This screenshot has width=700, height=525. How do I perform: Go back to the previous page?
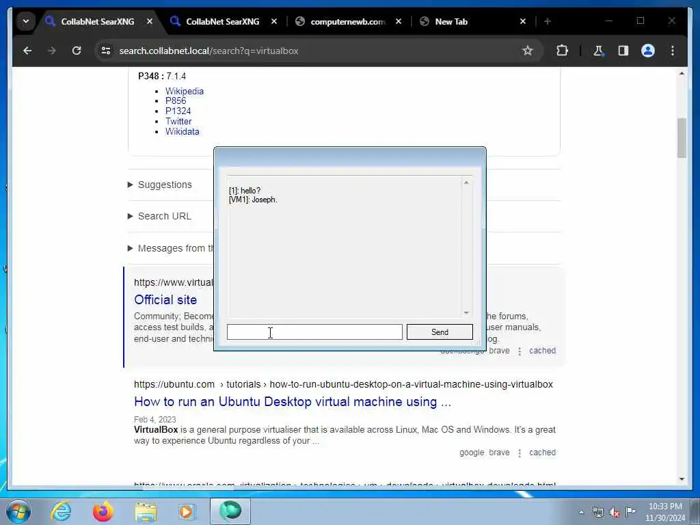point(27,51)
